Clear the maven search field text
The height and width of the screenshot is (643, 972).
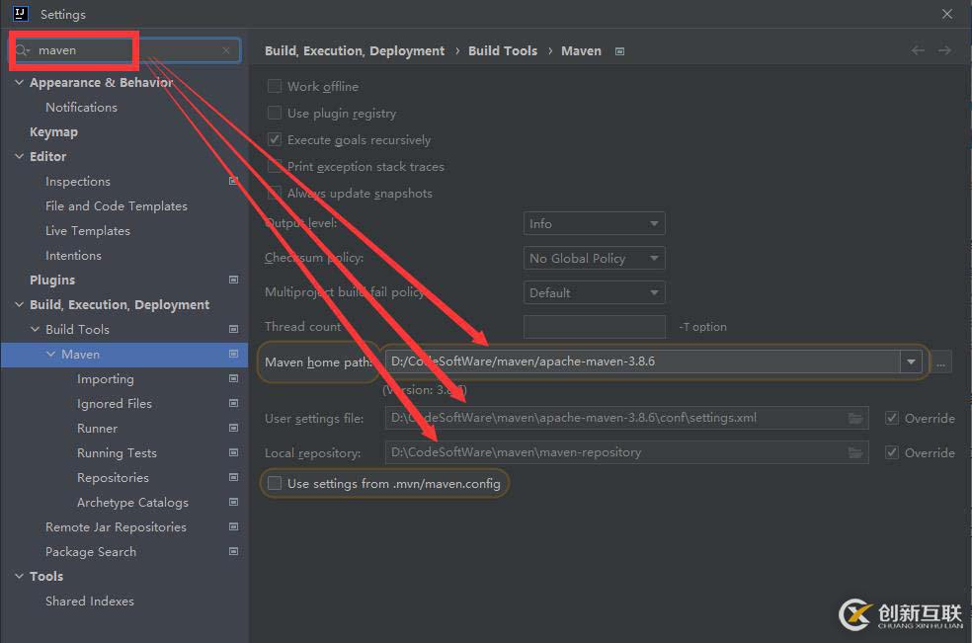(226, 50)
